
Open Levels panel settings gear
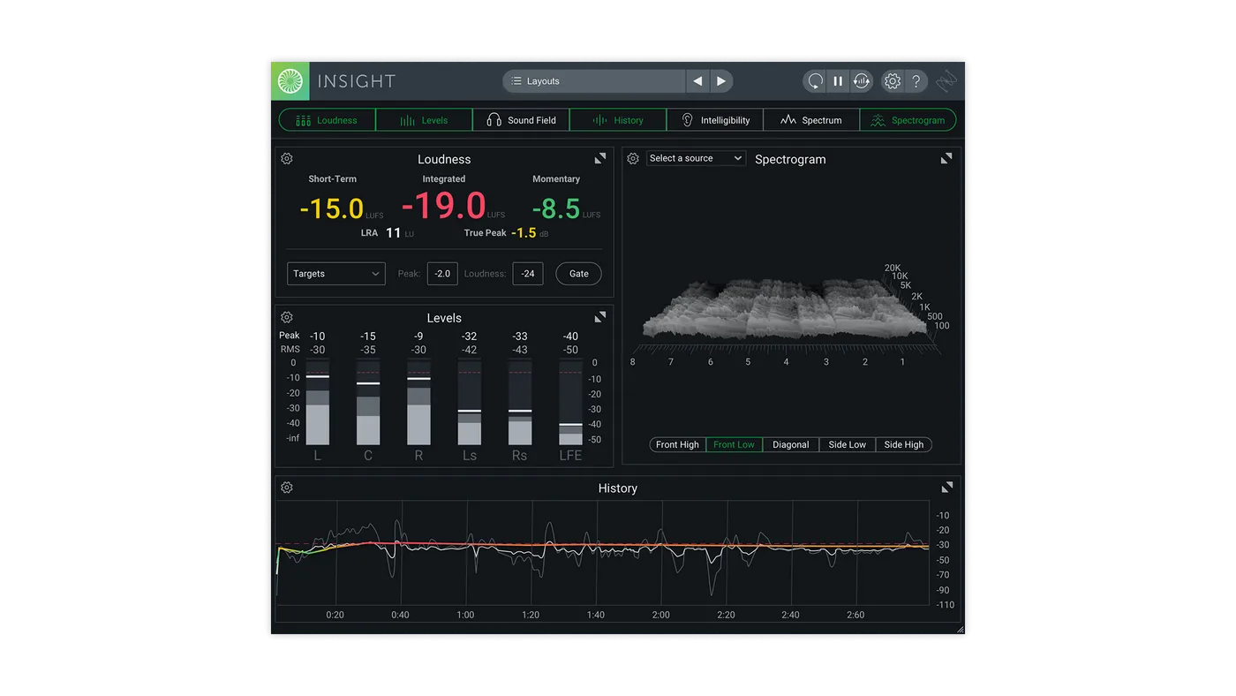pos(287,317)
